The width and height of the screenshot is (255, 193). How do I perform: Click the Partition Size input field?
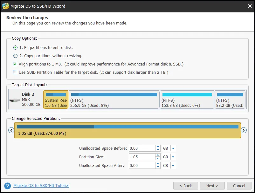tap(142, 157)
